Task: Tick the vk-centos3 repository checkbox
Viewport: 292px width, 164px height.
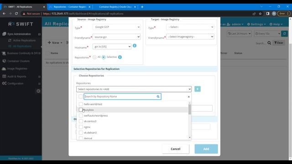Action: pyautogui.click(x=81, y=121)
